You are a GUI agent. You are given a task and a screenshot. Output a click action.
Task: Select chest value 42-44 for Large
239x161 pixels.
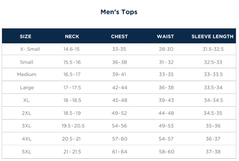119,88
